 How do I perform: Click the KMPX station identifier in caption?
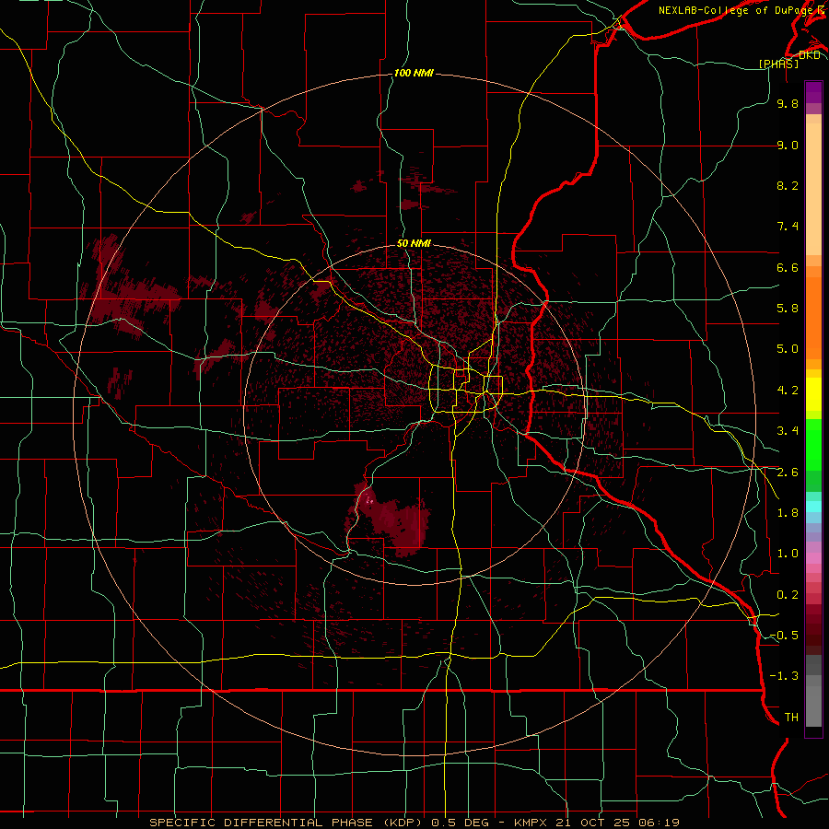click(x=531, y=823)
